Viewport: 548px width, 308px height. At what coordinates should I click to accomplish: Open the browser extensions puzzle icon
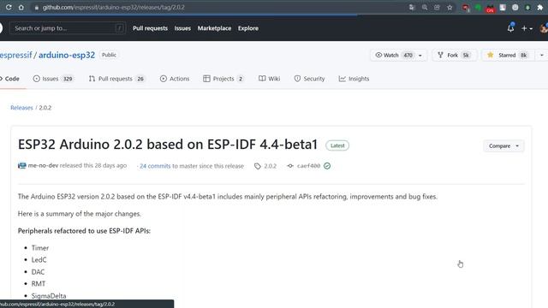[539, 8]
